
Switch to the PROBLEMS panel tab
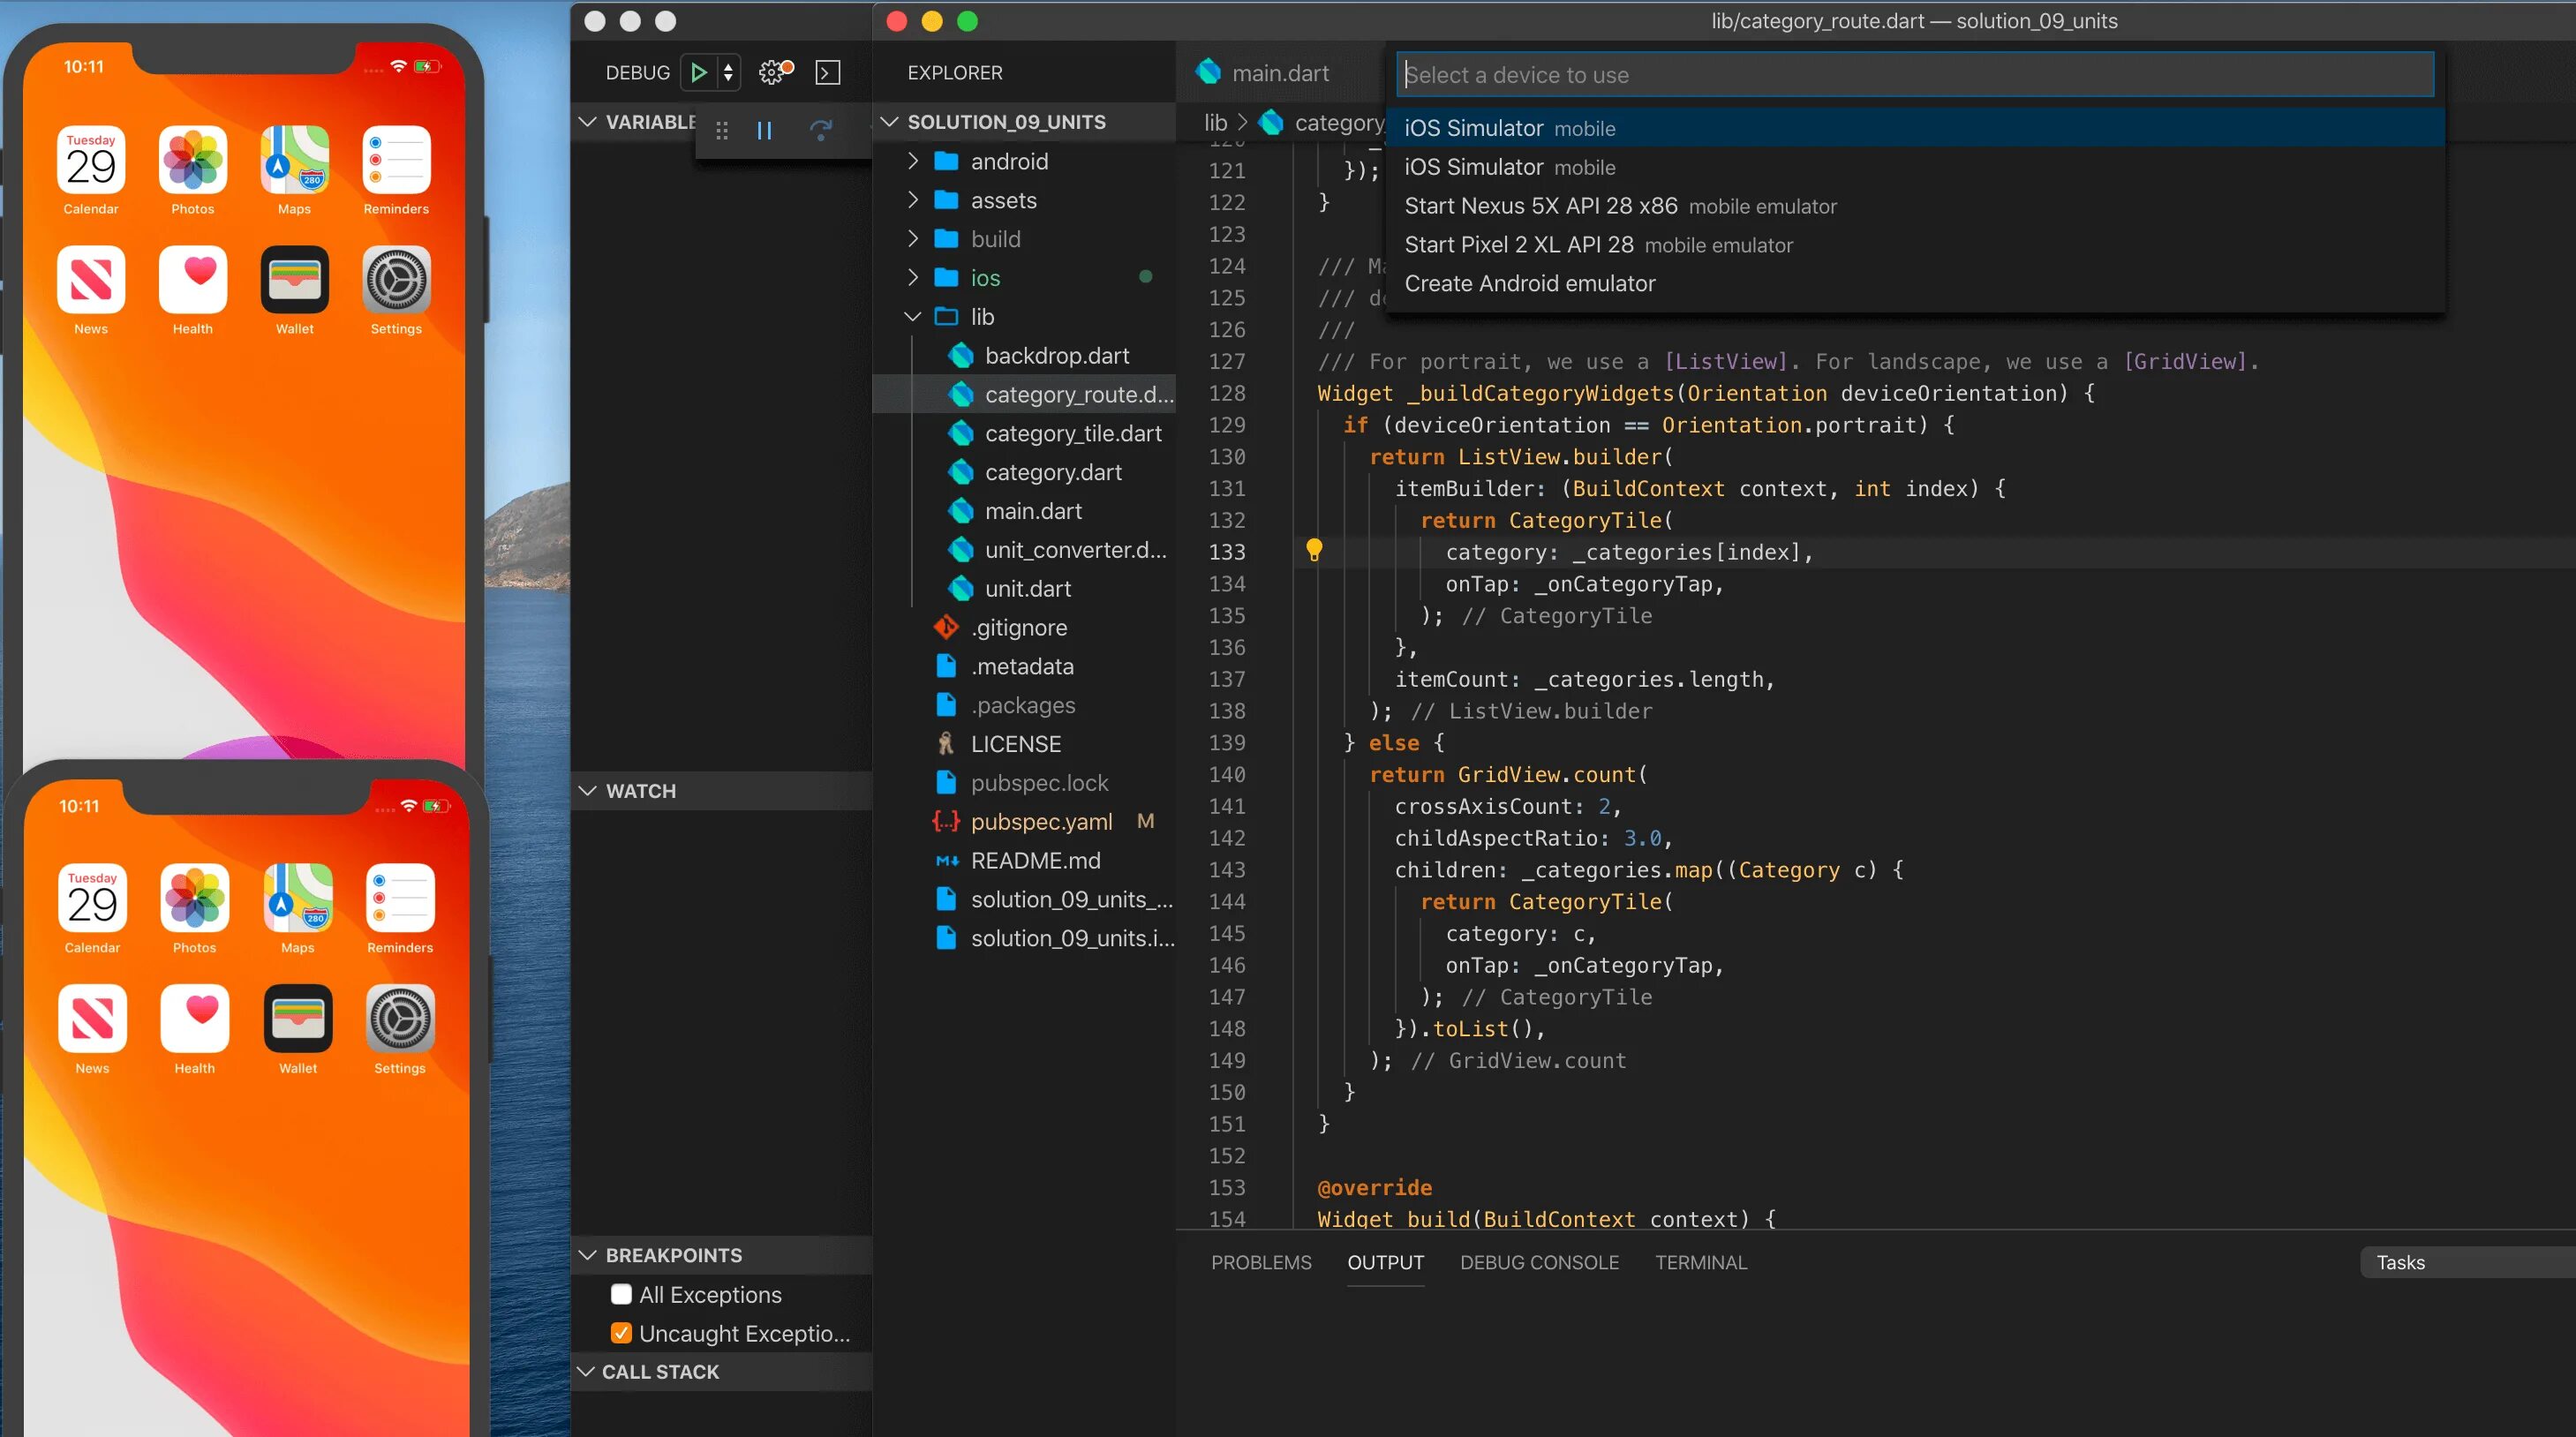(x=1261, y=1262)
